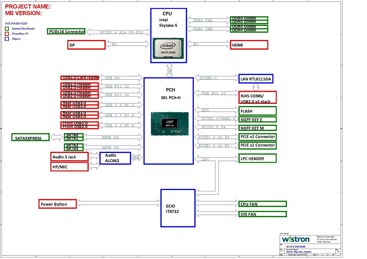Select the red Front/Rear IO legend square
367x259 pixels.
[7, 34]
